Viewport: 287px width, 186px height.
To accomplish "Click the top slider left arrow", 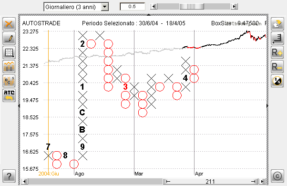I will 154,7.
